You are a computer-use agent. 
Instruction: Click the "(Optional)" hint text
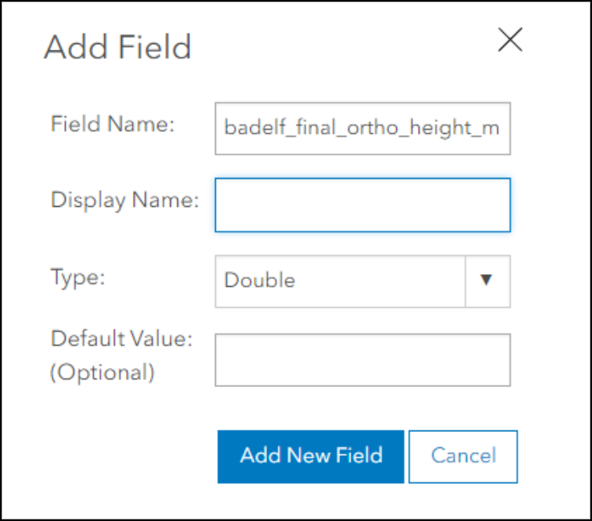click(x=102, y=372)
